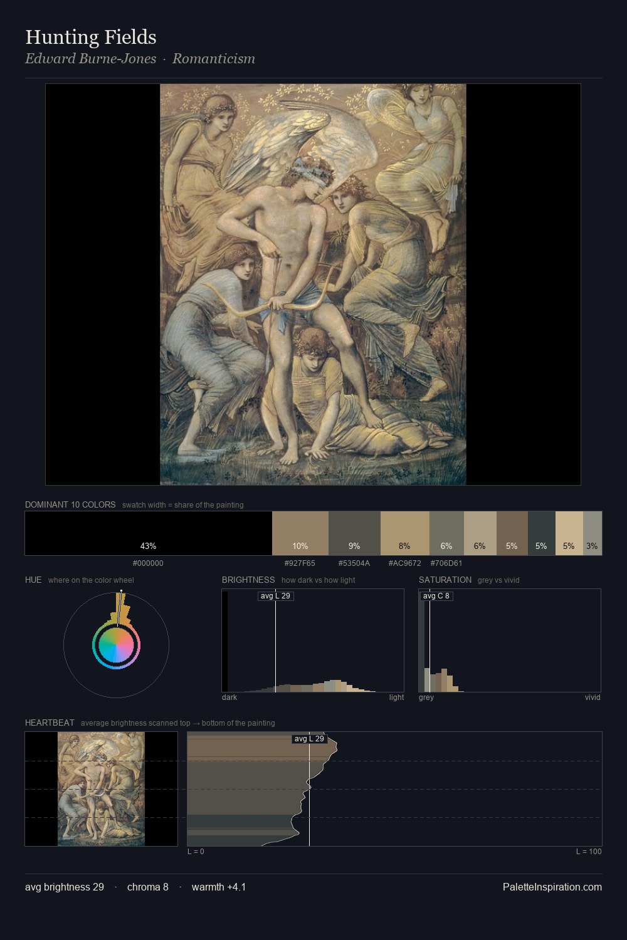Click the 'L = 0' axis label

tap(196, 852)
